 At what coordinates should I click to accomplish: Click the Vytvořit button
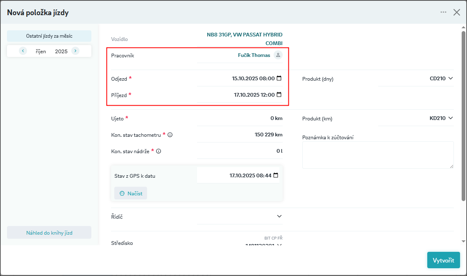click(443, 260)
